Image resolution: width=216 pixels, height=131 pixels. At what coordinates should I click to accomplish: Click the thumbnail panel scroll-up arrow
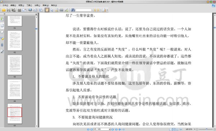click(36, 17)
